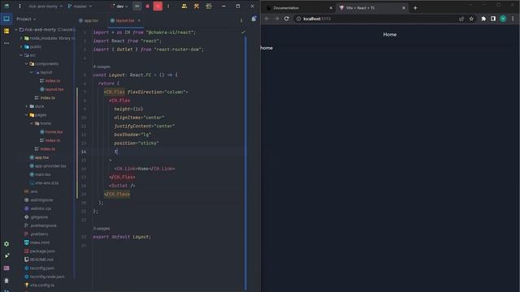Collapse the pages folder
The width and height of the screenshot is (520, 292).
(x=27, y=115)
